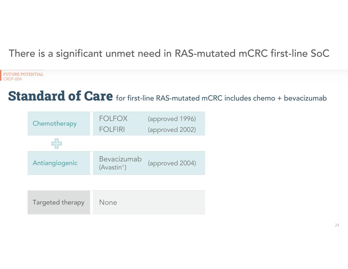This screenshot has height=269, width=348.
Task: Click the Avastin brand name in parentheses
Action: 111,168
